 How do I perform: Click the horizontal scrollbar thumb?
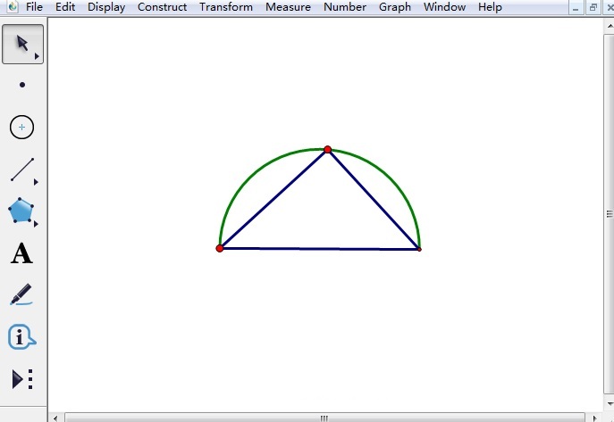(x=324, y=418)
